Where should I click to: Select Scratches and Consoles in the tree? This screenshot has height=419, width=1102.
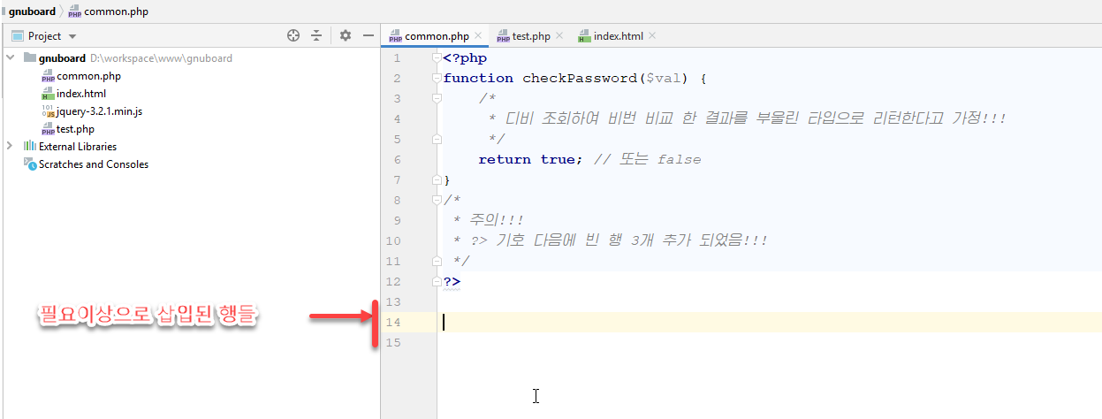click(x=93, y=164)
